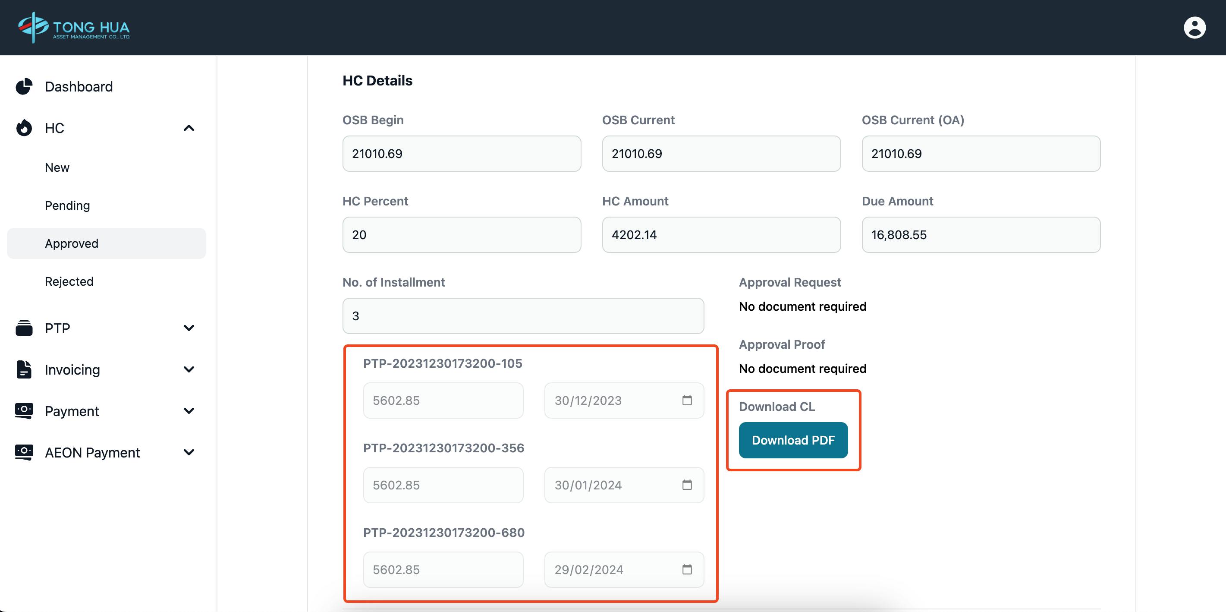Open calendar picker for 29/02/2024 date
The image size is (1226, 612).
687,569
